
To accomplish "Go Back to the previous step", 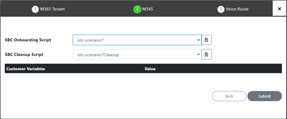I will pyautogui.click(x=229, y=96).
